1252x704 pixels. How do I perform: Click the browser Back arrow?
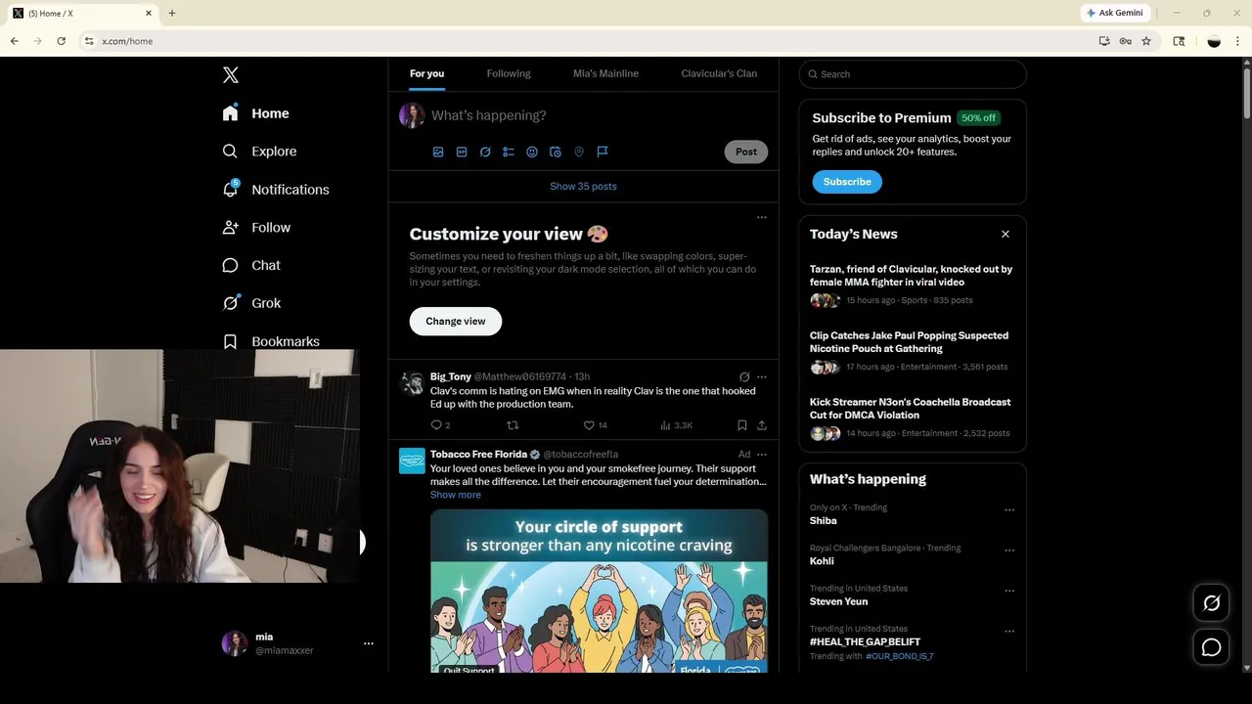pyautogui.click(x=15, y=41)
